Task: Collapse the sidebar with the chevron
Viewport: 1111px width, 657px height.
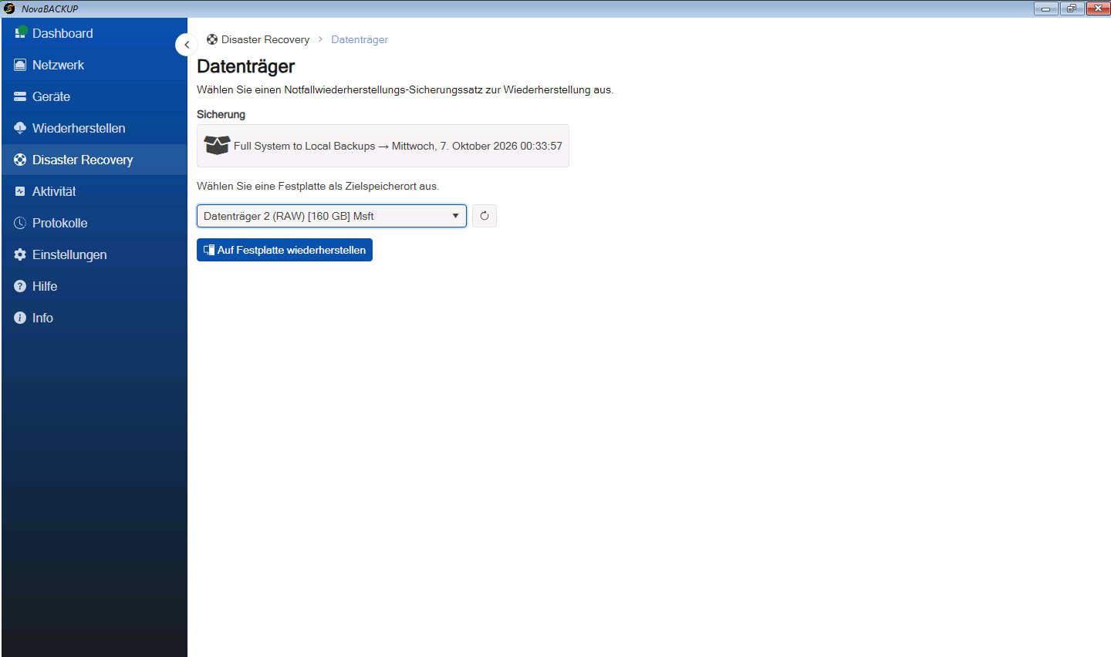Action: (x=187, y=45)
